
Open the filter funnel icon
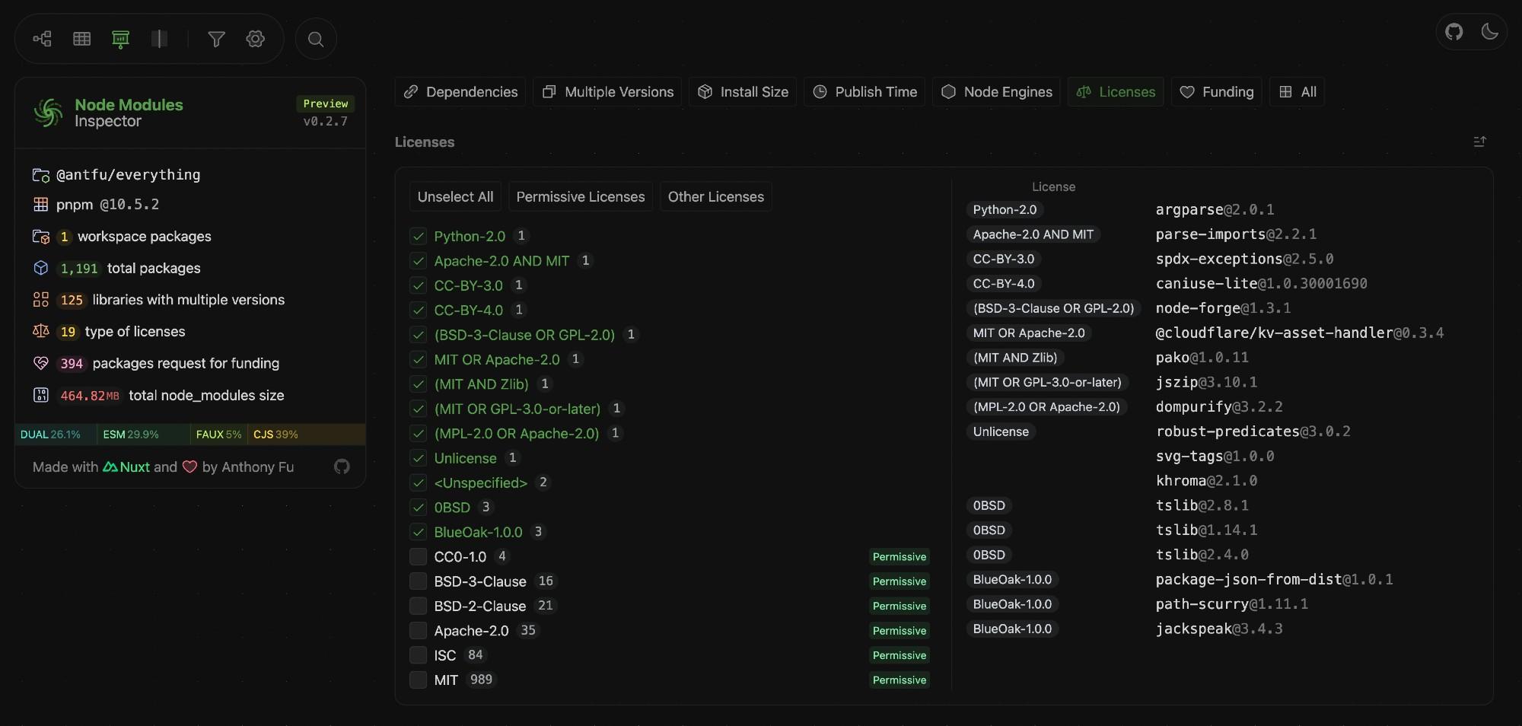pos(217,39)
